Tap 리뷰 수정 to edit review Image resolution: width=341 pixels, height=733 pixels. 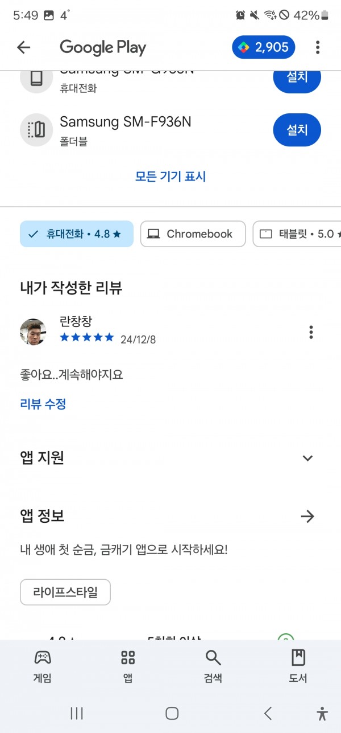click(x=43, y=404)
